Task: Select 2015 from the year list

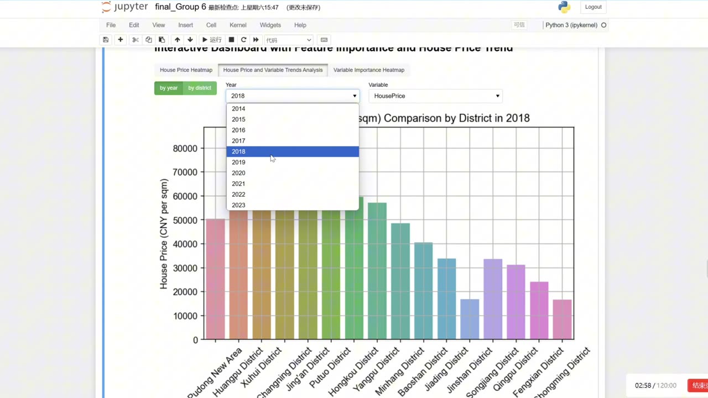Action: click(293, 119)
